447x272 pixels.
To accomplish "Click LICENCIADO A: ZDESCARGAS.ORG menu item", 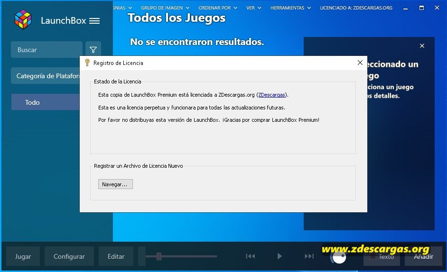I will (356, 8).
